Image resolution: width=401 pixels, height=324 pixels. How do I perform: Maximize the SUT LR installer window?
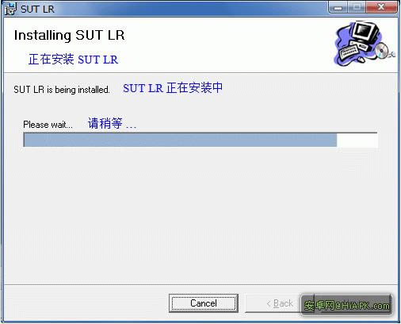357,8
